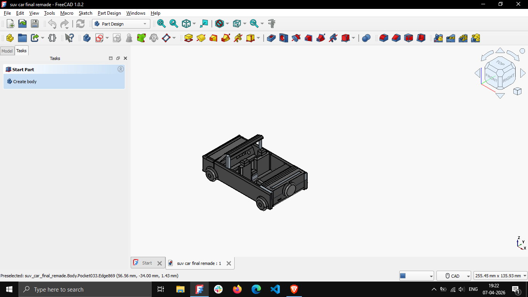Click the Create body link
Viewport: 528px width, 297px height.
(x=25, y=82)
